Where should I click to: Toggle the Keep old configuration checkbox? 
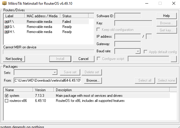(x=98, y=30)
